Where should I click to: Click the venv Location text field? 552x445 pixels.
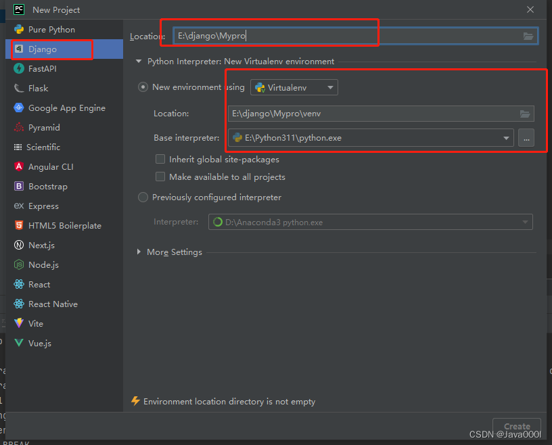(x=381, y=114)
